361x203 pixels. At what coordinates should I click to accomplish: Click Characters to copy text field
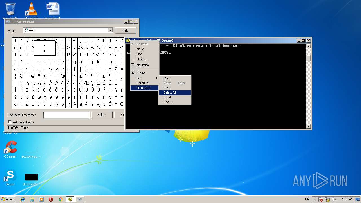tap(66, 115)
